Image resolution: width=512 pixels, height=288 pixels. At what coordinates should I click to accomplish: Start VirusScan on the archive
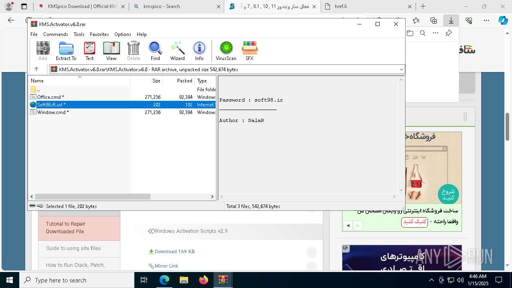coord(226,51)
